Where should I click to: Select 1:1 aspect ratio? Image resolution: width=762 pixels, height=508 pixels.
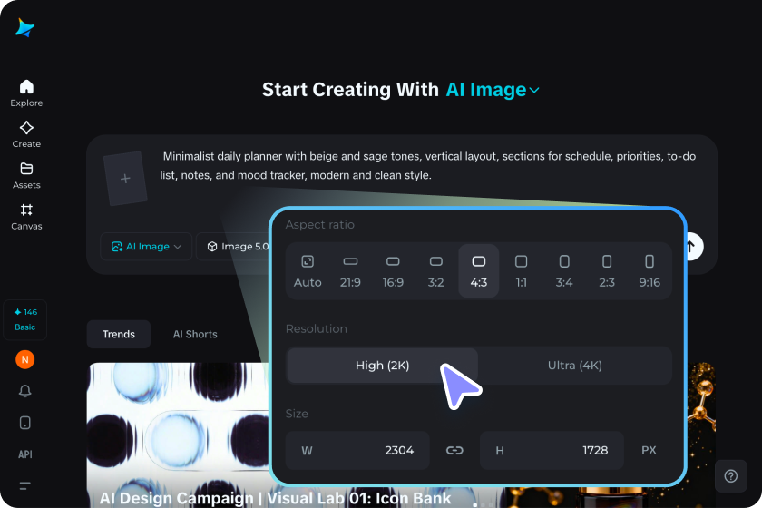(x=521, y=271)
